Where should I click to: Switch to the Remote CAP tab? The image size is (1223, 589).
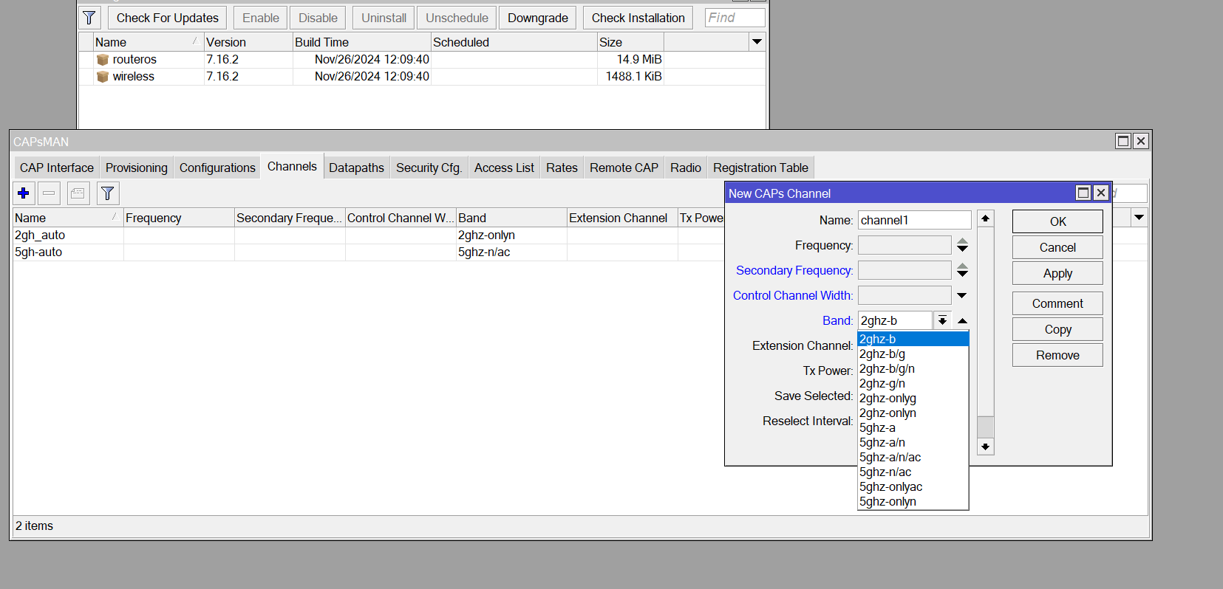pos(624,168)
